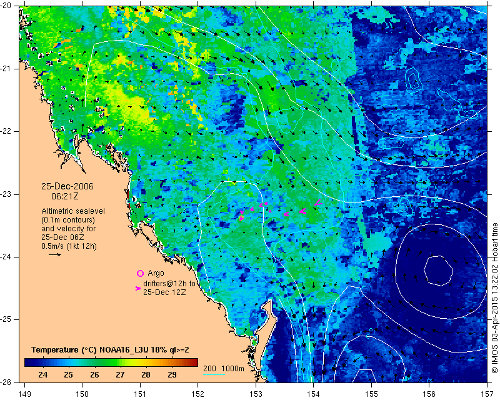This screenshot has width=500, height=400.
Task: Click the "Argo" legend label
Action: pyautogui.click(x=156, y=273)
